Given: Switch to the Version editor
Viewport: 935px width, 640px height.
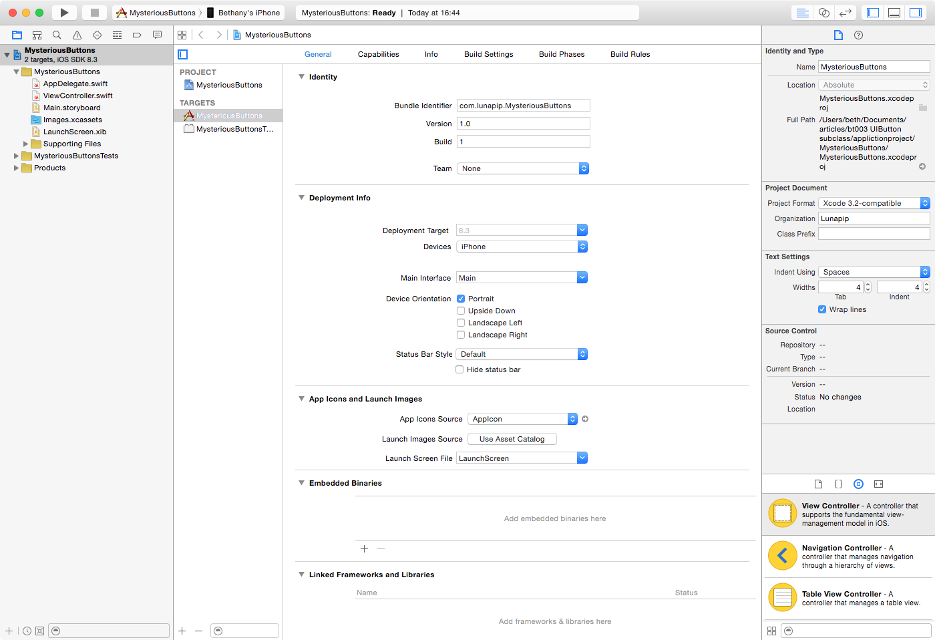Looking at the screenshot, I should tap(846, 13).
